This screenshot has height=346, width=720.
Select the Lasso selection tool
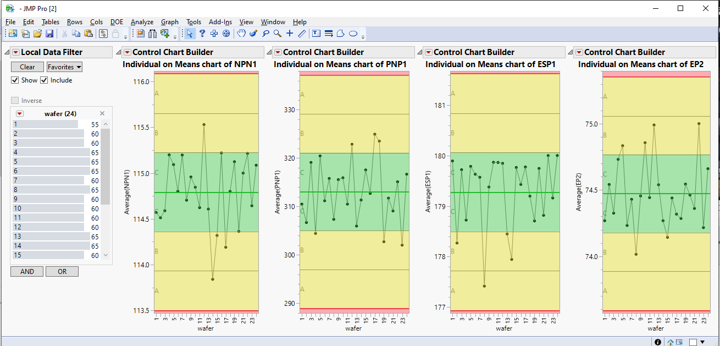(265, 33)
